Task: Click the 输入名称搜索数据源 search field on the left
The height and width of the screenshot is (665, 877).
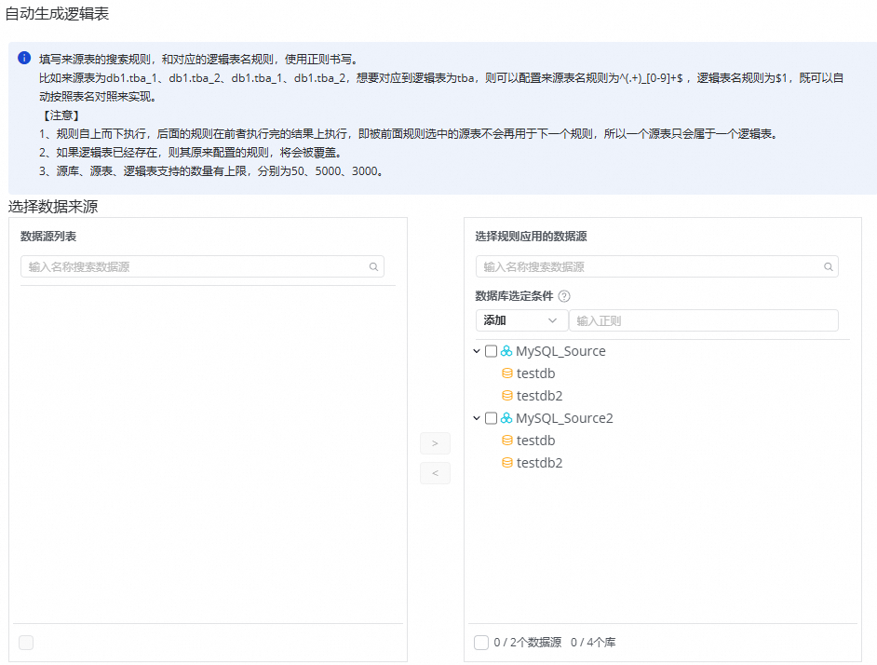Action: (186, 267)
